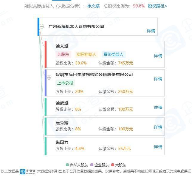
Task: Open 详情 for 深圳市海目星激光智能装备
Action: [158, 79]
